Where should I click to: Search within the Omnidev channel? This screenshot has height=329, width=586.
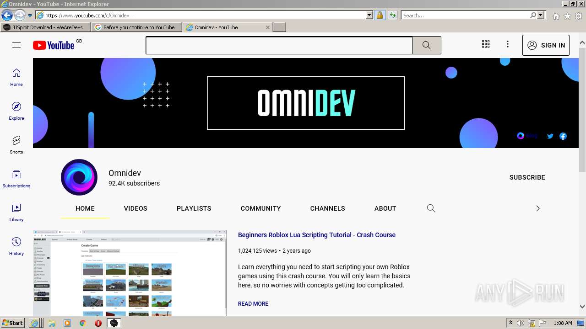431,208
